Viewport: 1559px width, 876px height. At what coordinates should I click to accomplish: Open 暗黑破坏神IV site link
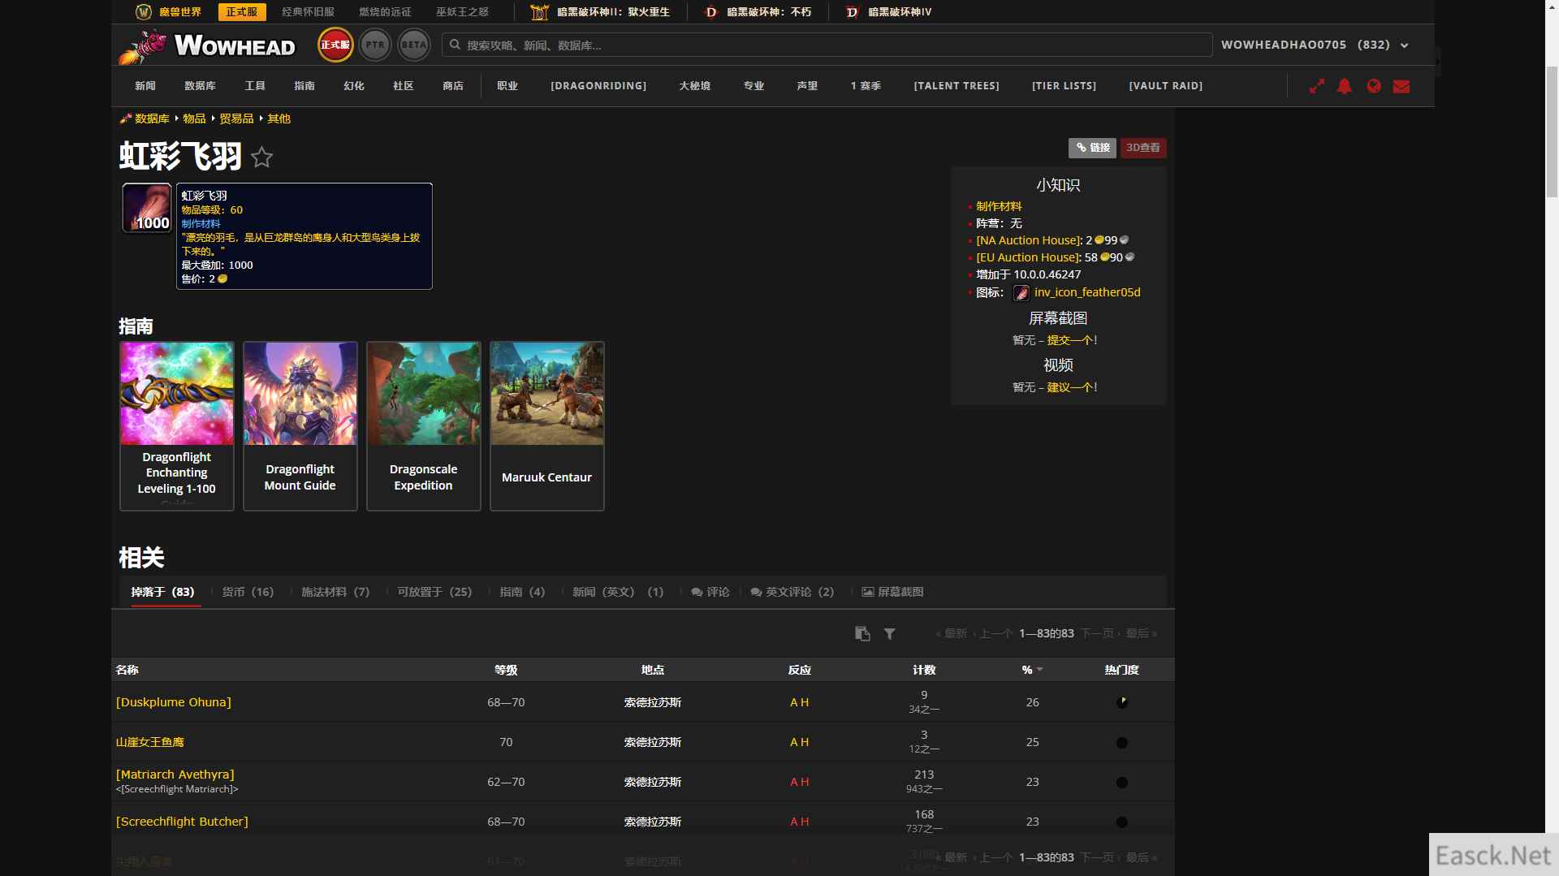[x=888, y=12]
